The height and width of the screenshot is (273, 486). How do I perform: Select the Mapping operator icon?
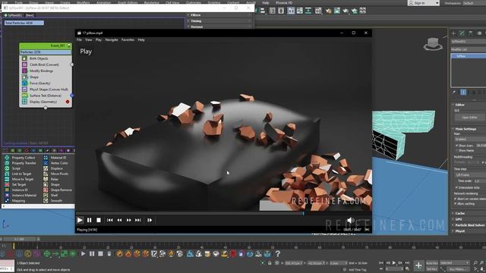[7, 200]
